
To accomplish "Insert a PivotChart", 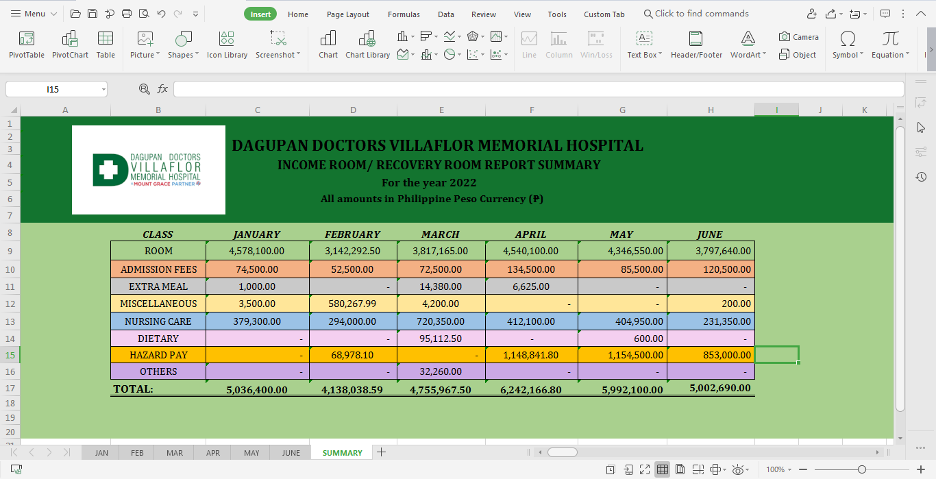I will point(70,45).
